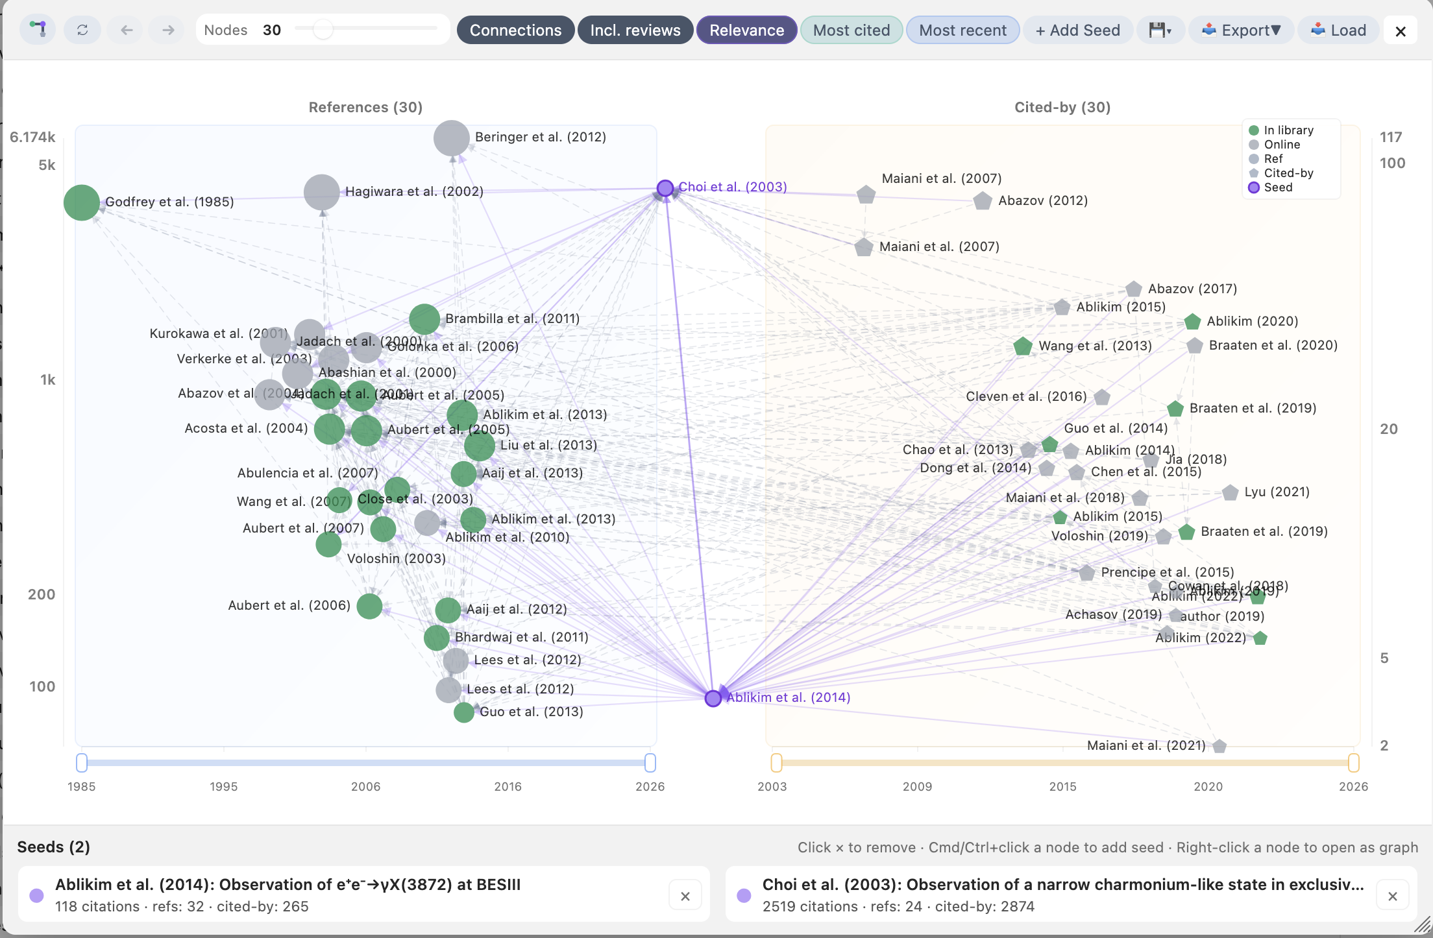1433x938 pixels.
Task: Select the Hagiwara et al. (2002) node
Action: [322, 192]
